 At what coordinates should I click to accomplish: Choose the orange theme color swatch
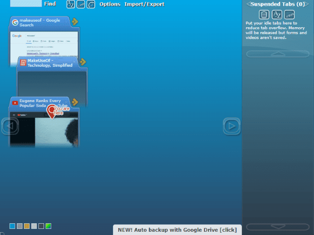pos(27,226)
